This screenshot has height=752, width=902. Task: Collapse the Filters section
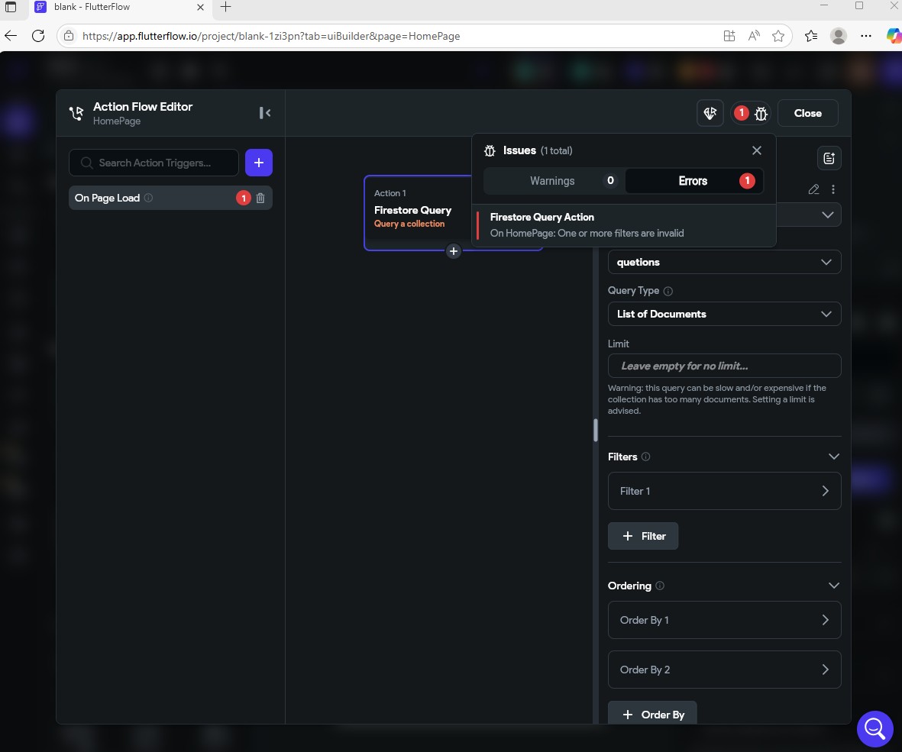[833, 457]
